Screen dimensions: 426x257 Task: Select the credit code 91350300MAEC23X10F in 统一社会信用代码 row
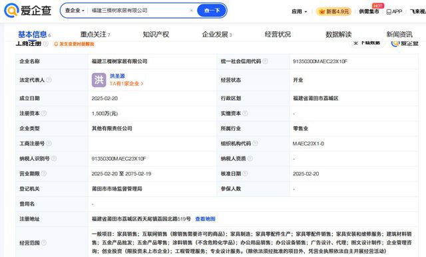point(319,62)
